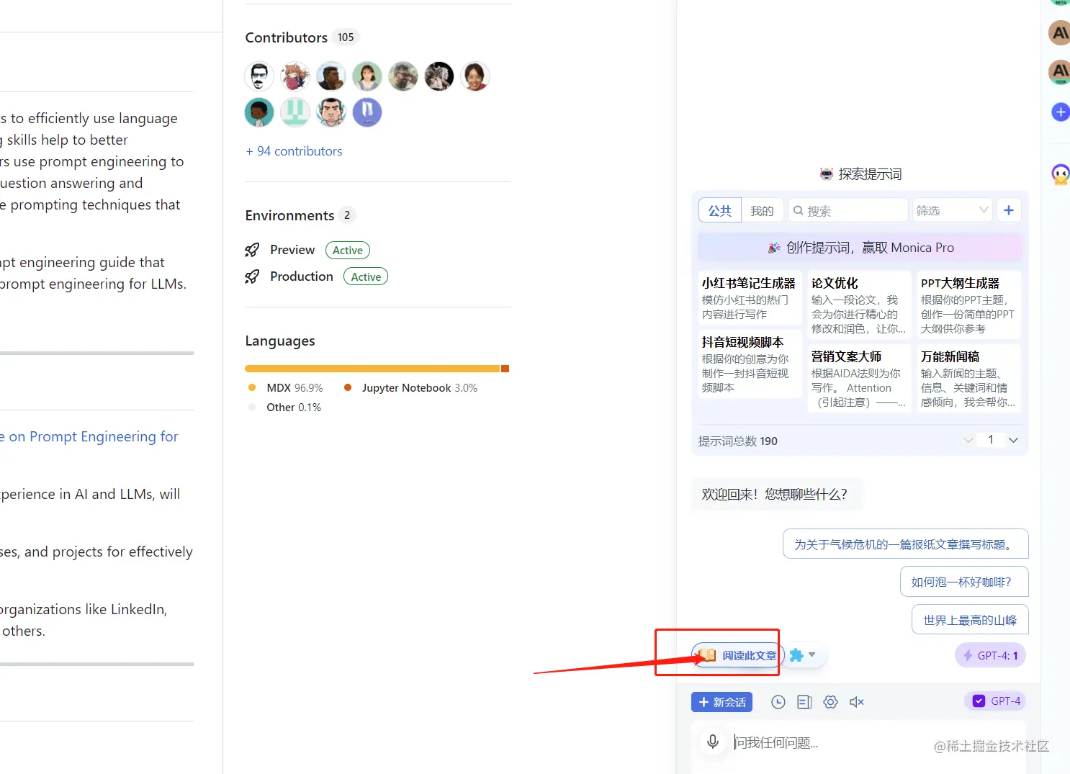Open the 抖音短视频脚本 prompt card

[749, 364]
